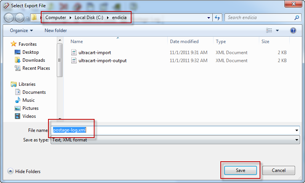Click navigation pane scroll up arrow
Screen dimensions: 305x183
[60, 40]
